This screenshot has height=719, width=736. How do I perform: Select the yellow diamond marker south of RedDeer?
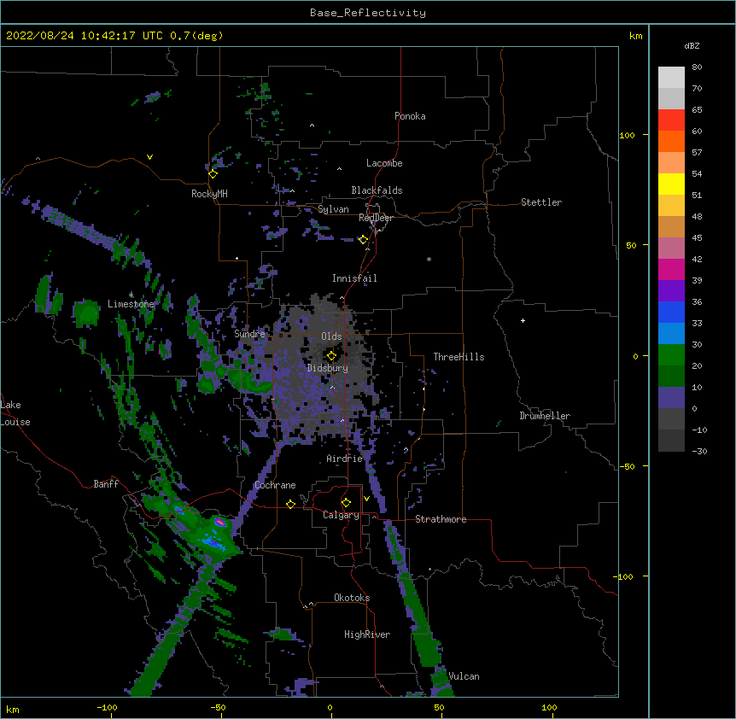tap(363, 240)
